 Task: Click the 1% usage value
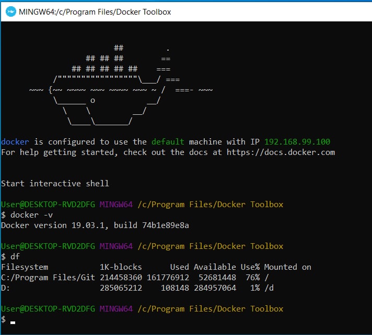pyautogui.click(x=255, y=288)
